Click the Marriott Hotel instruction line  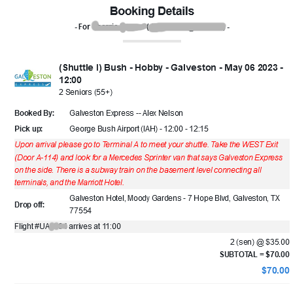click(69, 183)
